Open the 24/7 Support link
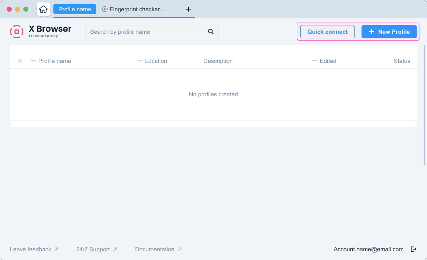 [97, 250]
